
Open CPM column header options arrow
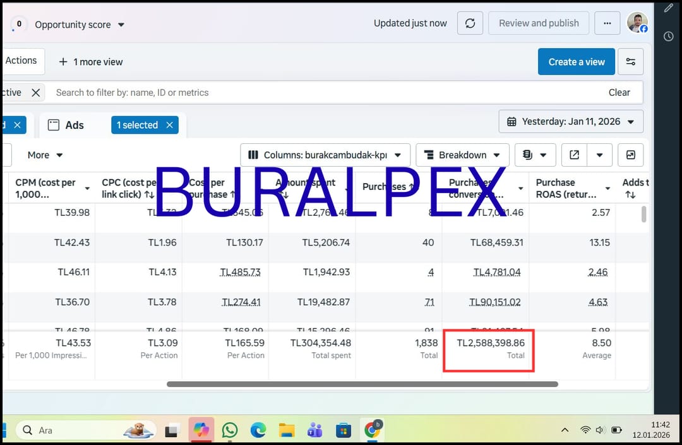pyautogui.click(x=87, y=188)
